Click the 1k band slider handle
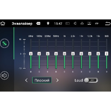The image size is (111, 111). coord(64,54)
